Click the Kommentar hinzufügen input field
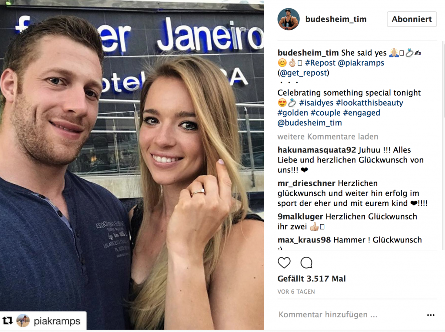Screen dimensions: 445x332 pos(351,315)
